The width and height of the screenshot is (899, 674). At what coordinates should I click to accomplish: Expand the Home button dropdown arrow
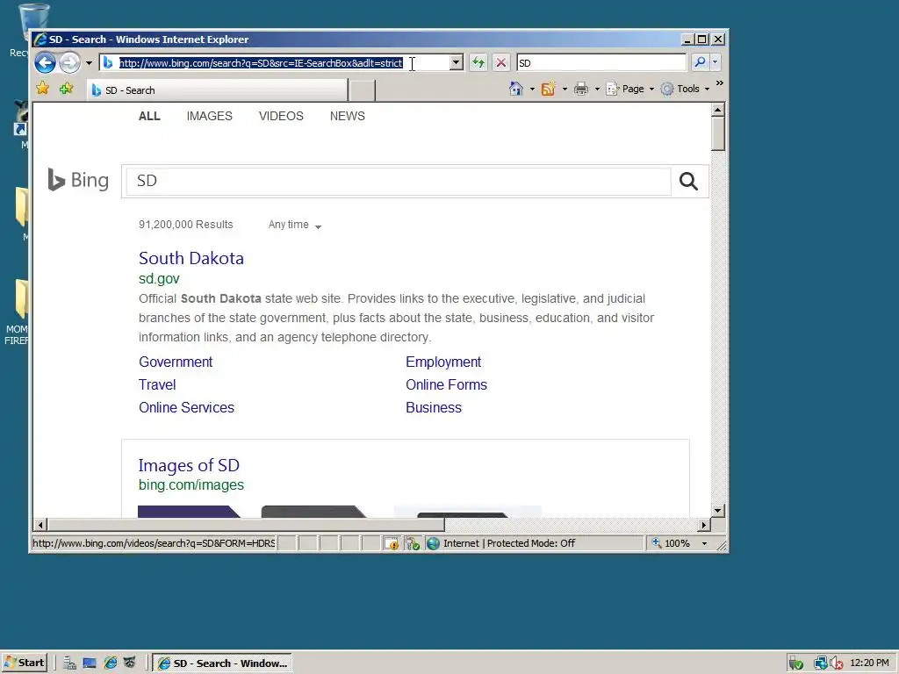532,89
